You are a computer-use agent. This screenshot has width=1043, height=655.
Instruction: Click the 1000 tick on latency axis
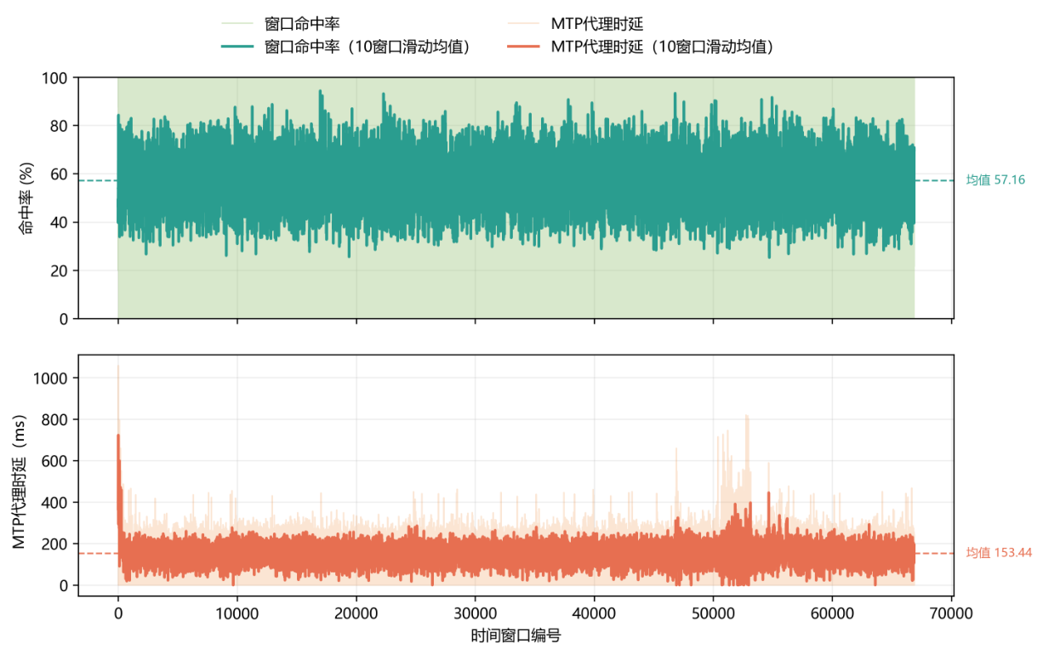tap(50, 378)
